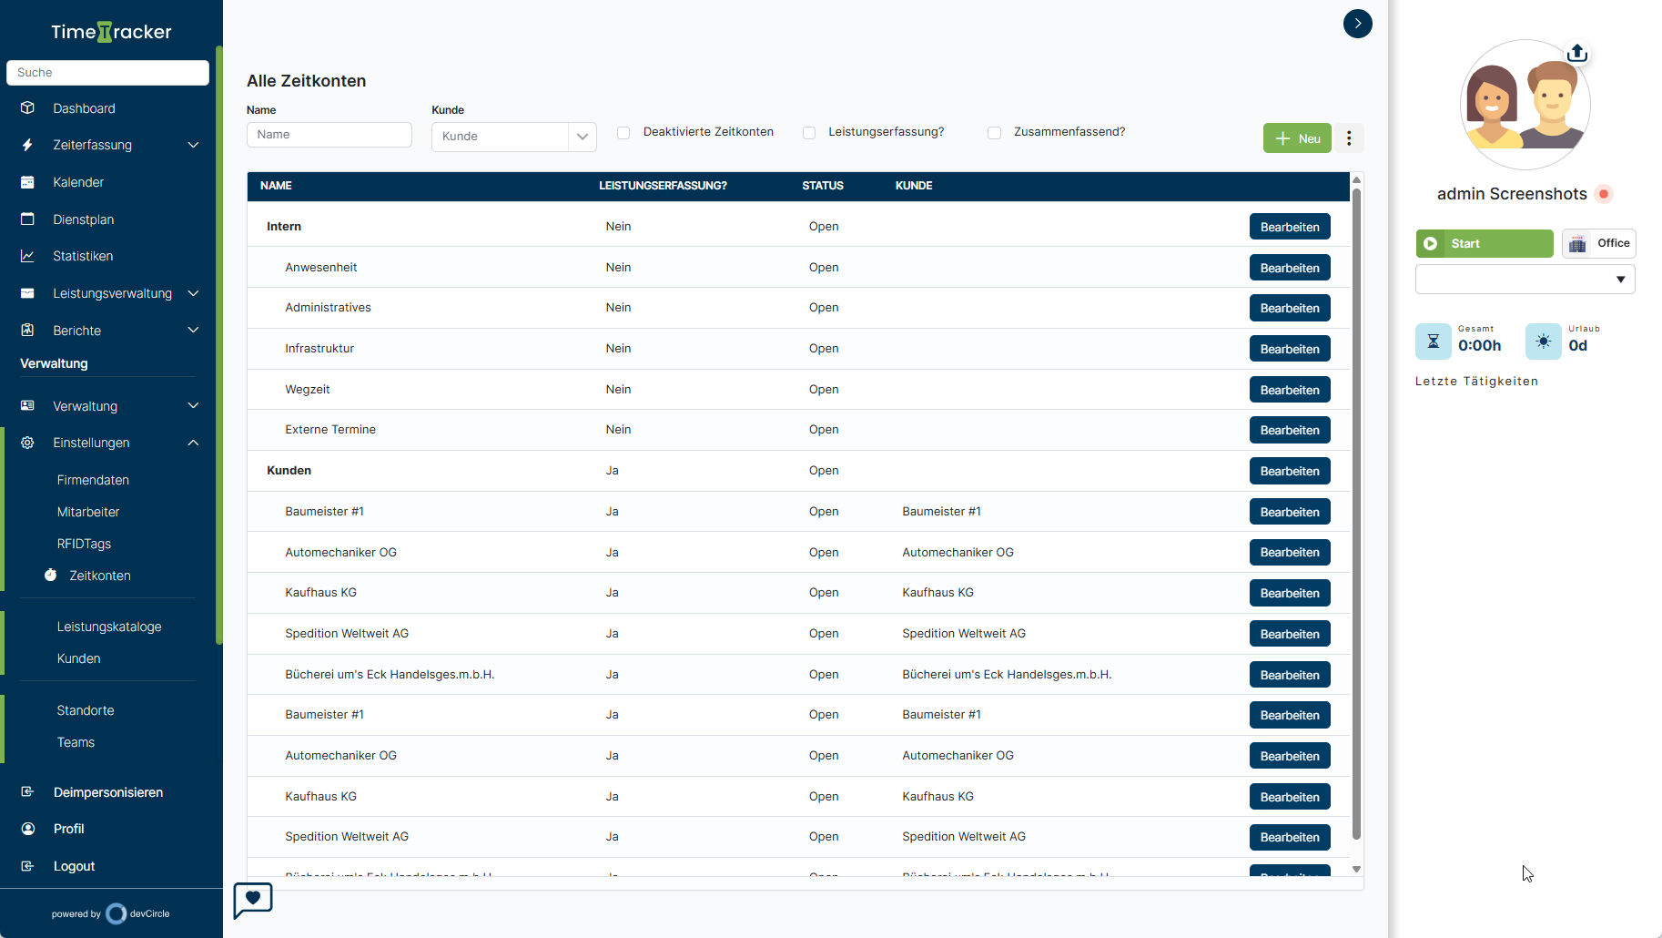
Task: Click the Urlaub sun icon
Action: coord(1543,342)
